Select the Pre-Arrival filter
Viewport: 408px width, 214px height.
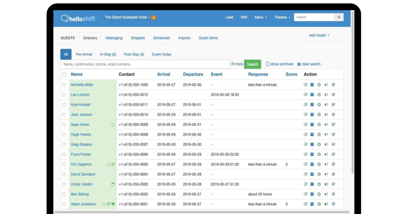coord(84,54)
